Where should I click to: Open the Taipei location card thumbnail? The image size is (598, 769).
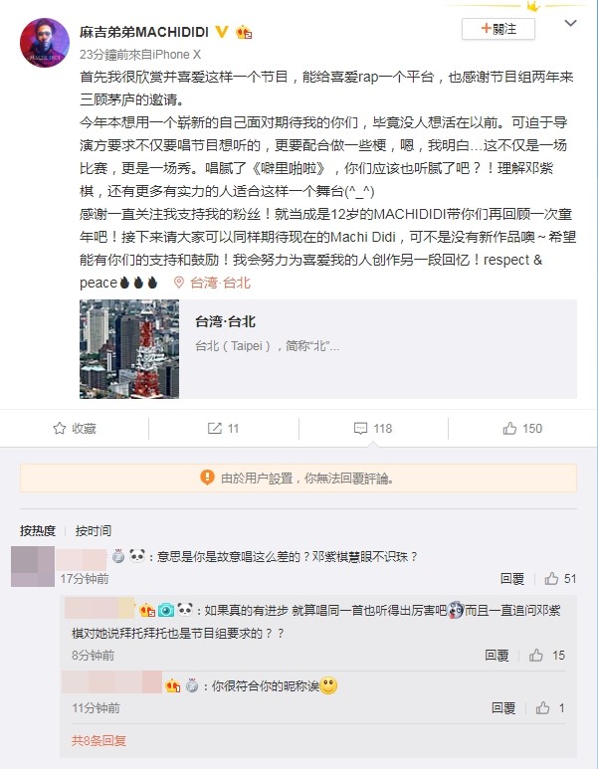tap(129, 349)
